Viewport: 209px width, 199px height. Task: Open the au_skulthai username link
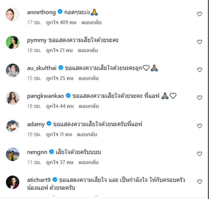coord(42,68)
